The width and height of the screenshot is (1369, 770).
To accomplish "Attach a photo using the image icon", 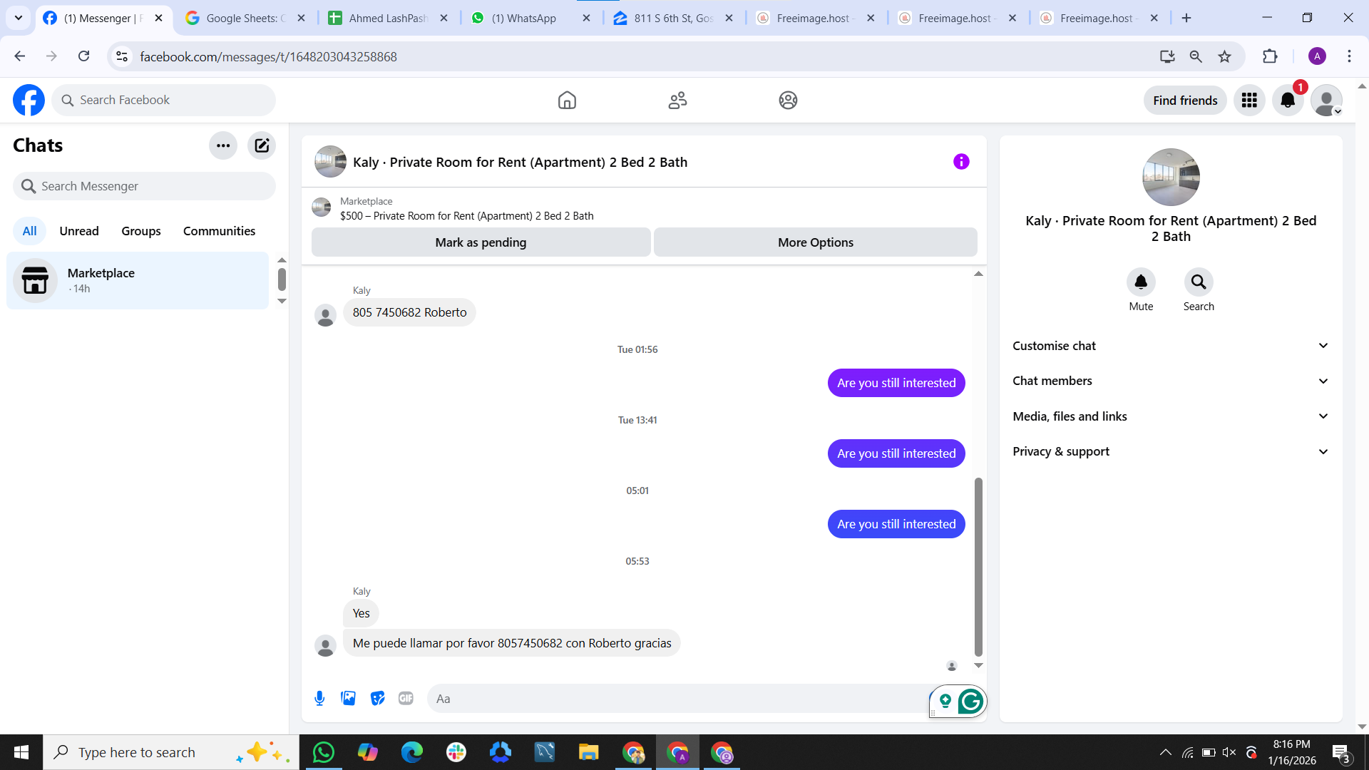I will [x=348, y=699].
